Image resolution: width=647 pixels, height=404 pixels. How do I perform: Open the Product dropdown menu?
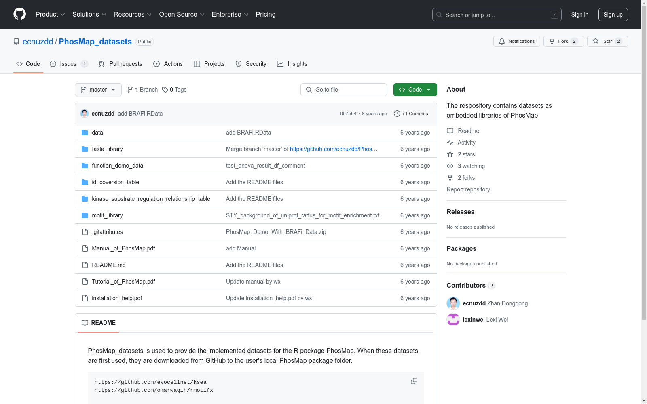coord(50,15)
